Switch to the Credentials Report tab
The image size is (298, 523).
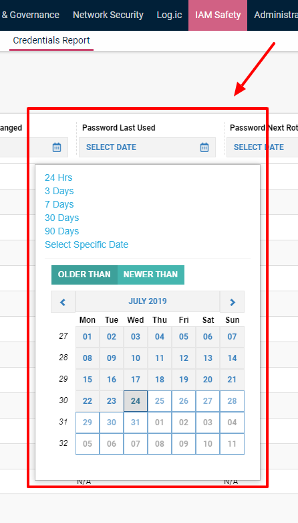pos(51,40)
